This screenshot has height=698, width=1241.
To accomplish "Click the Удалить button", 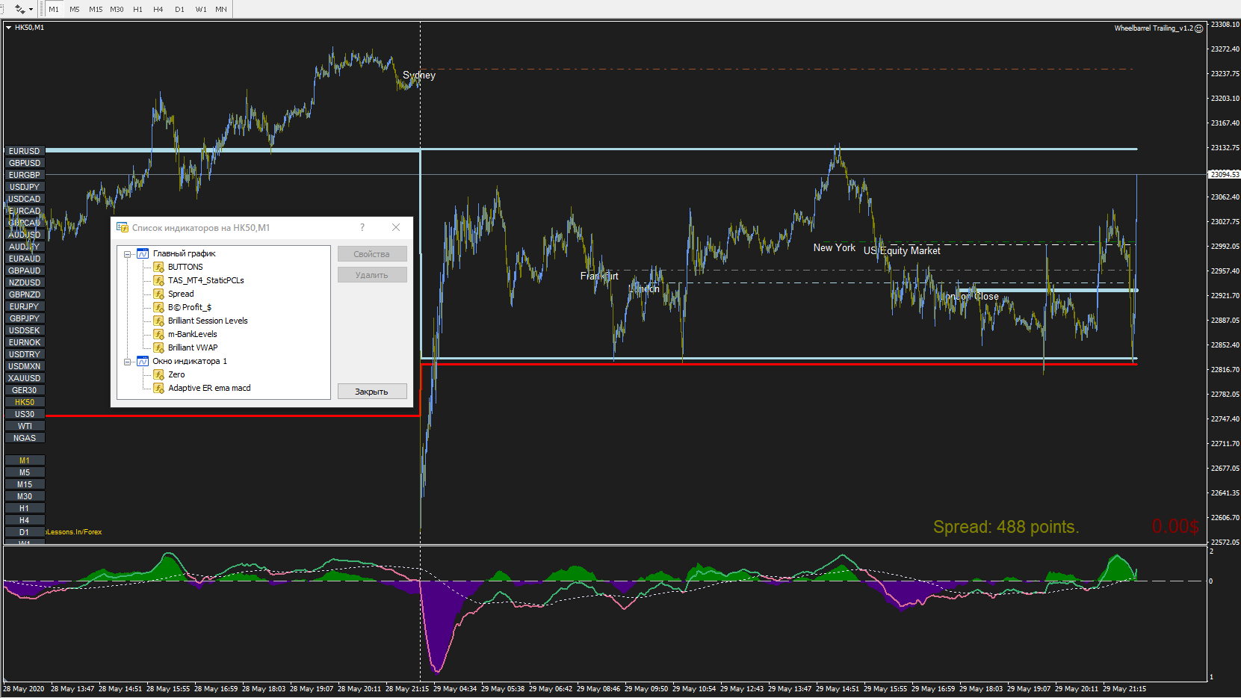I will coord(372,275).
